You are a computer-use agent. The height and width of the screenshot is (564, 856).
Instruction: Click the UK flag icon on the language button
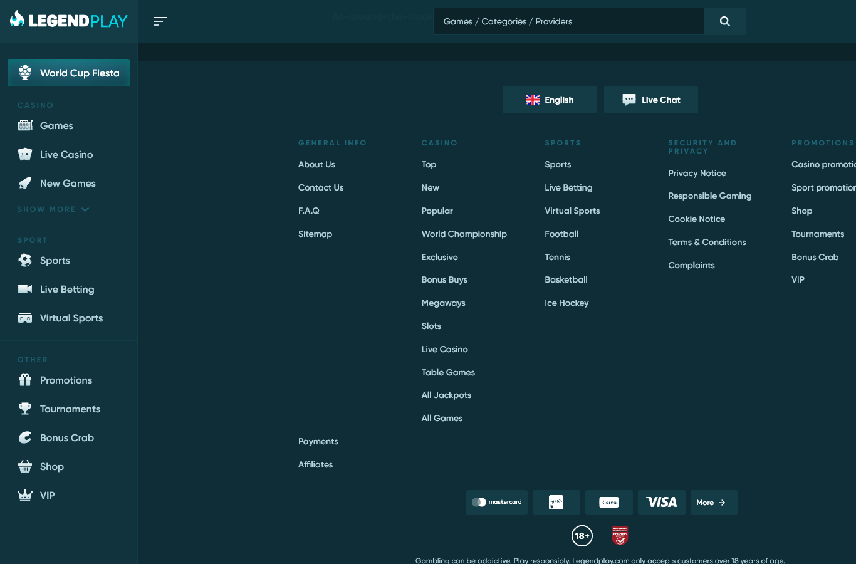tap(533, 100)
